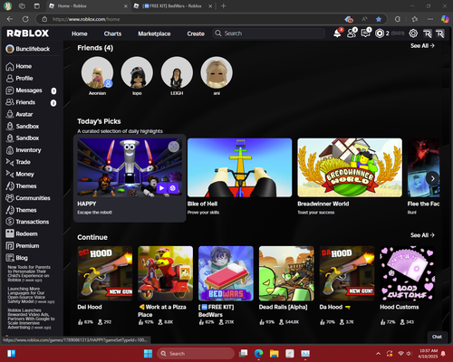Screen dimensions: 453x362
Task: Open Windows Start button in taskbar
Action: [148, 353]
